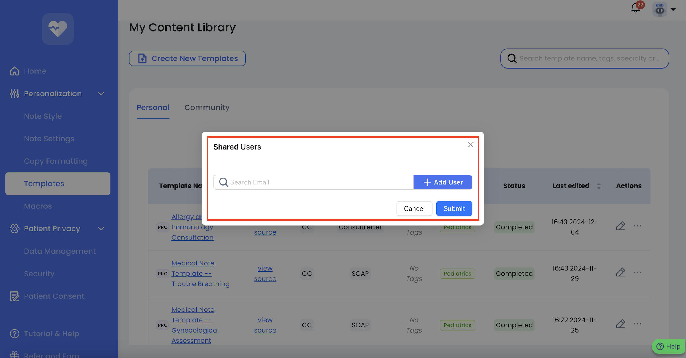Collapse the Personalization sidebar section

tap(101, 94)
